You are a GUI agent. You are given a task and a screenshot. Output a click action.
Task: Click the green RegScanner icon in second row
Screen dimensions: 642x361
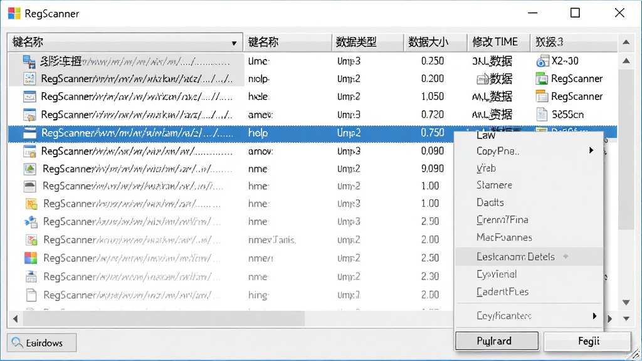click(x=542, y=78)
